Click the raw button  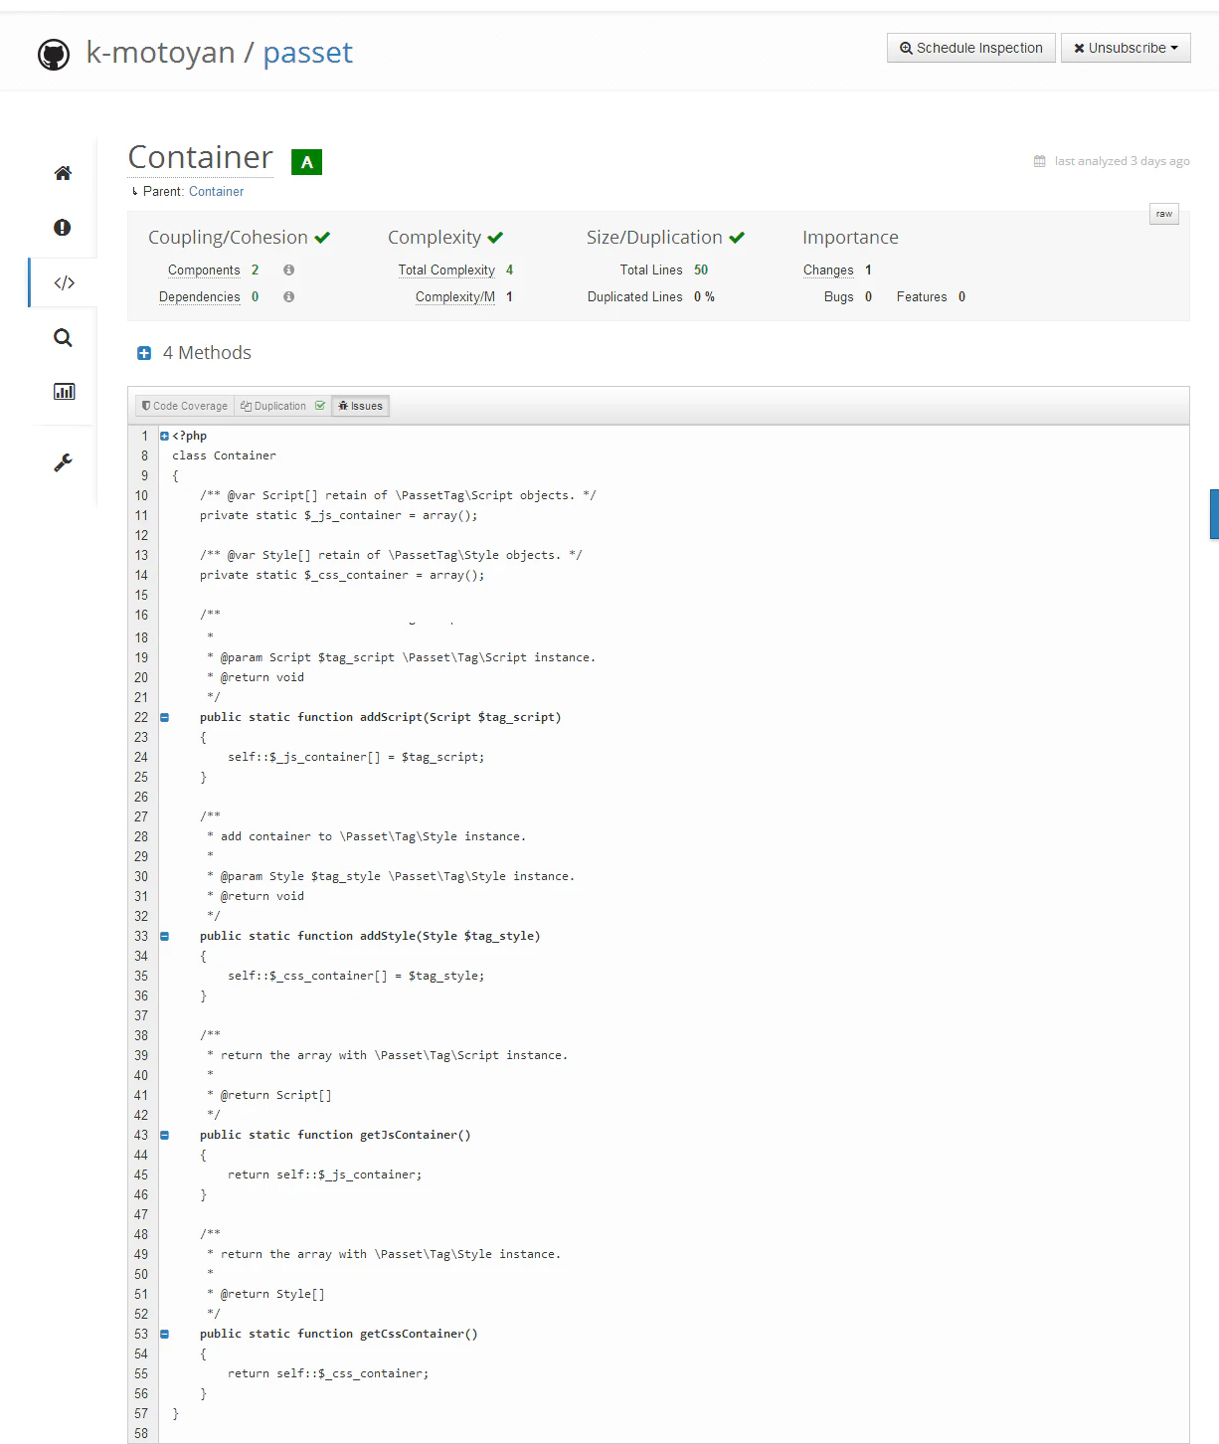click(x=1164, y=214)
